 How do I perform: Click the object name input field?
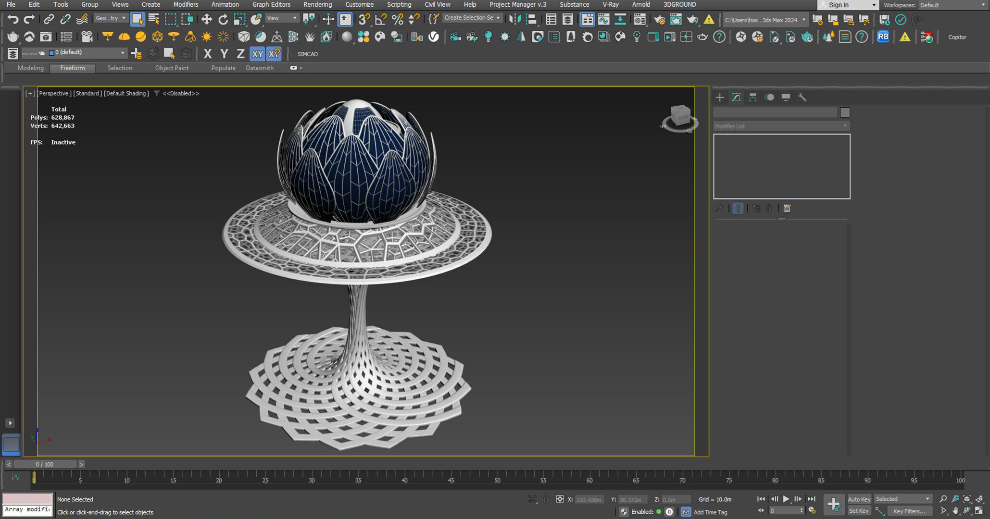(x=775, y=112)
